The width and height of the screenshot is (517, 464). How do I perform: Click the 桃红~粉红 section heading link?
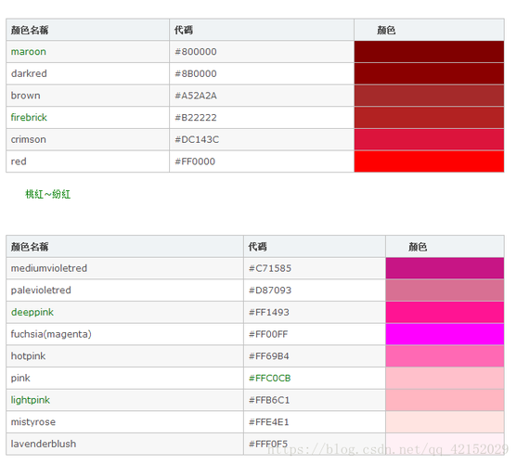click(48, 194)
